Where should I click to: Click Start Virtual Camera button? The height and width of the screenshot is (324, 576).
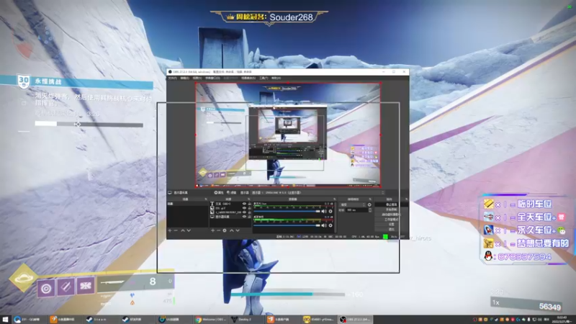point(392,215)
